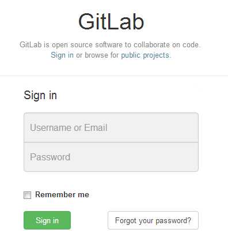The width and height of the screenshot is (228, 237).
Task: Recover account with Forgot your password?
Action: [153, 220]
